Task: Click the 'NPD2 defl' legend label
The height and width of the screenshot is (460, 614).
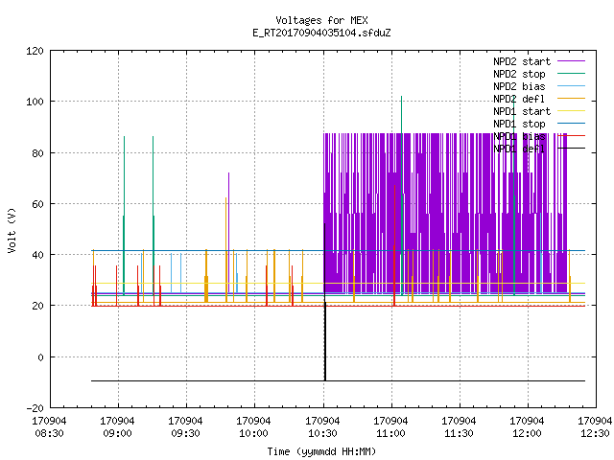Action: [519, 99]
